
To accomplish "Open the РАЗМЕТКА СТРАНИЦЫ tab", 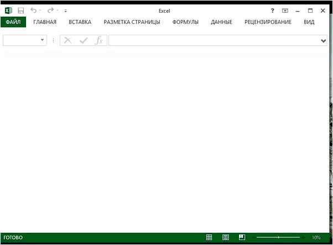I will tap(132, 22).
